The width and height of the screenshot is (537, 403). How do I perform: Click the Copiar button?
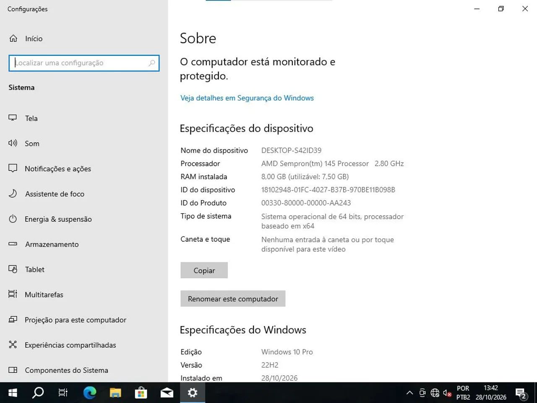204,270
